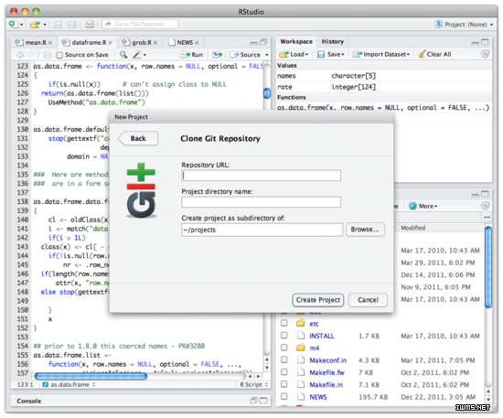Open the Source options dropdown arrow

point(266,55)
